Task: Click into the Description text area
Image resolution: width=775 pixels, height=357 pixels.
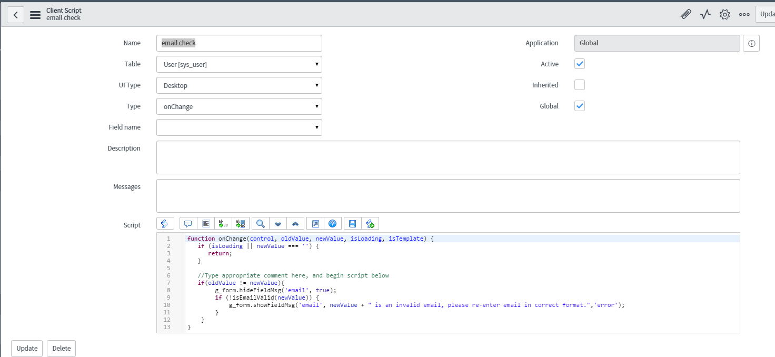Action: pos(448,157)
